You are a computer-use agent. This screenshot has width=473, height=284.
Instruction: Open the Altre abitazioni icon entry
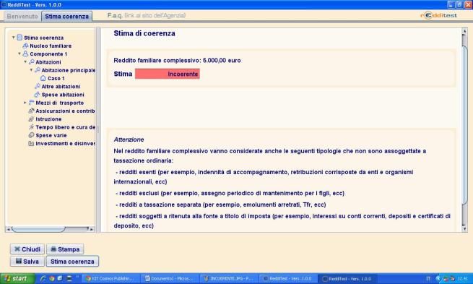click(38, 86)
